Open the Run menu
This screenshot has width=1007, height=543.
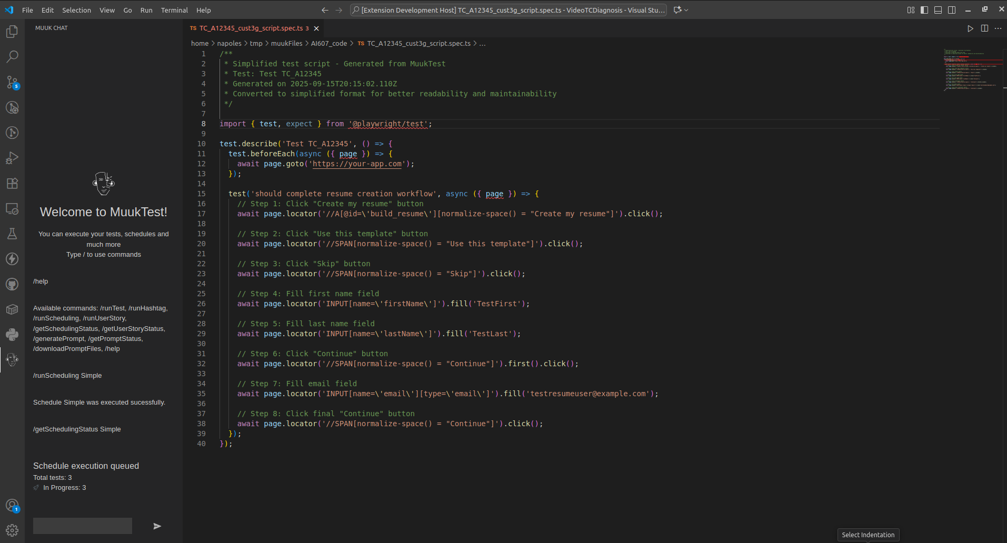click(146, 10)
